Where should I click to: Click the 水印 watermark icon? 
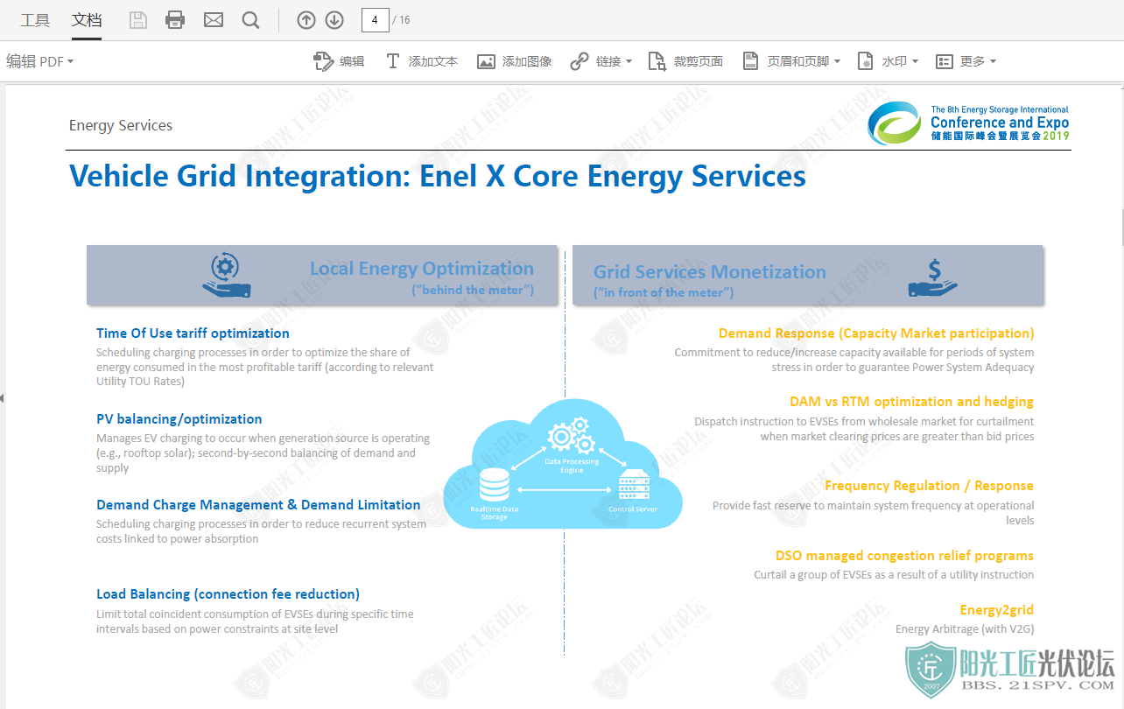[866, 61]
